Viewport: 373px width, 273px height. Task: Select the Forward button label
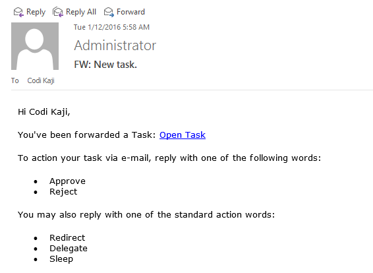130,12
